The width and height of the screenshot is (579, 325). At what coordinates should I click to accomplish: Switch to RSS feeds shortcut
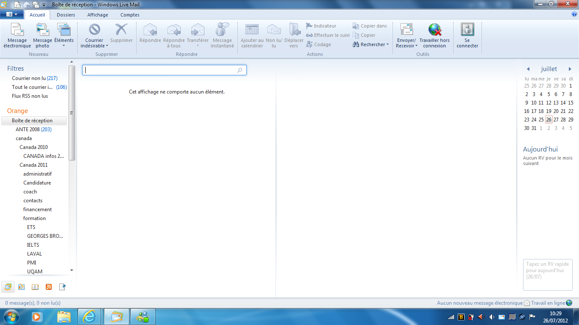click(49, 287)
